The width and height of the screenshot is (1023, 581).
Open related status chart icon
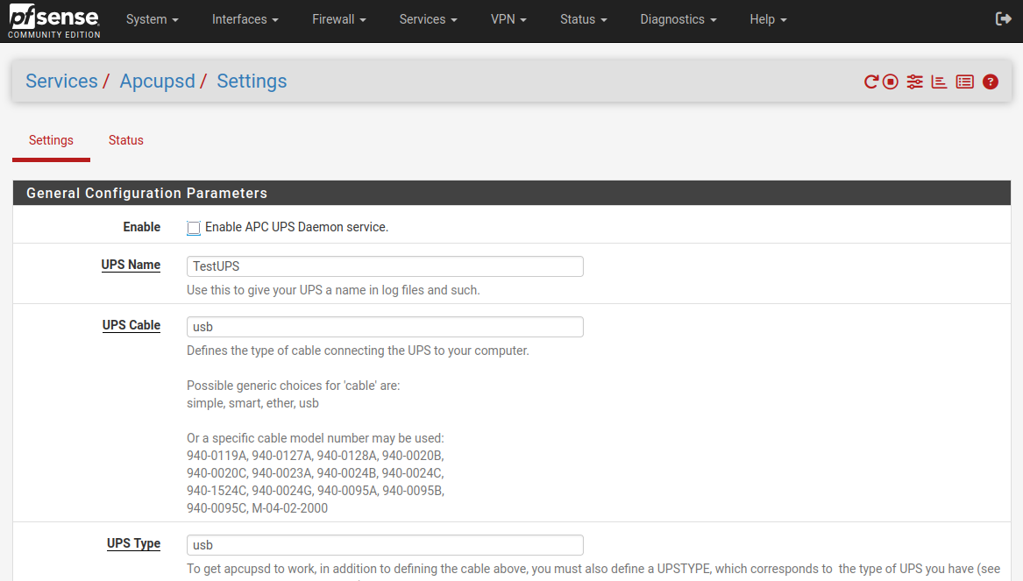(x=939, y=81)
